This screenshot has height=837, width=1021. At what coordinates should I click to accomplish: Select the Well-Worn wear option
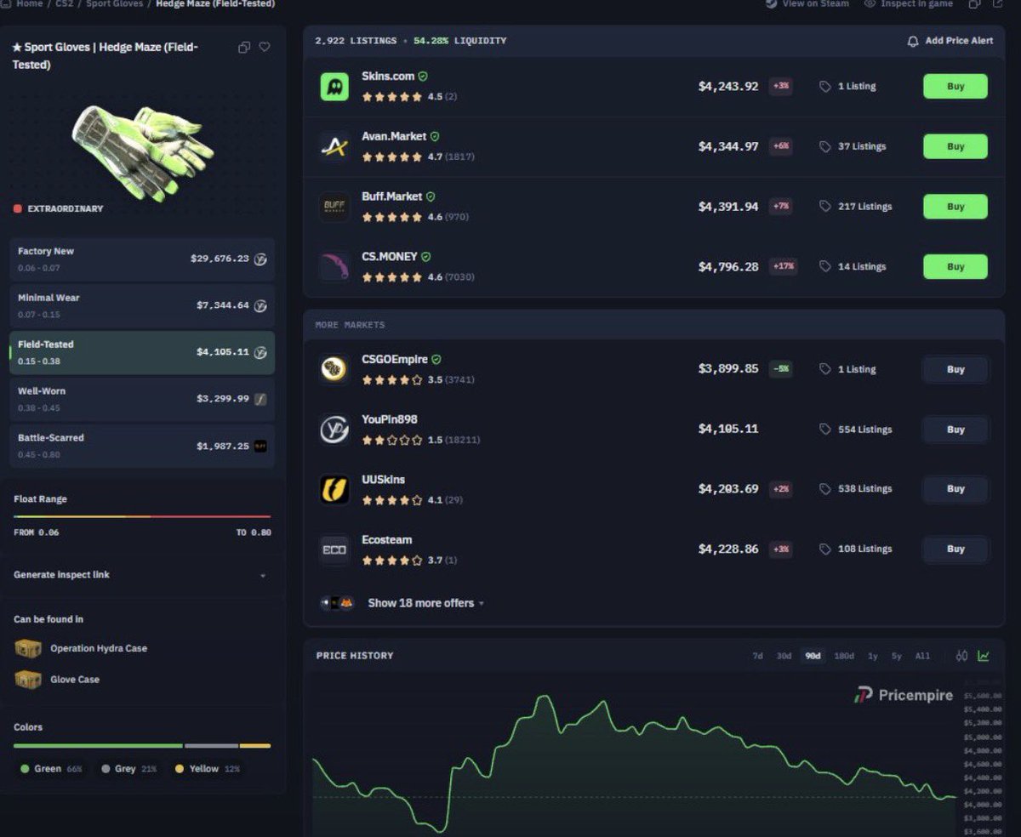(x=142, y=399)
